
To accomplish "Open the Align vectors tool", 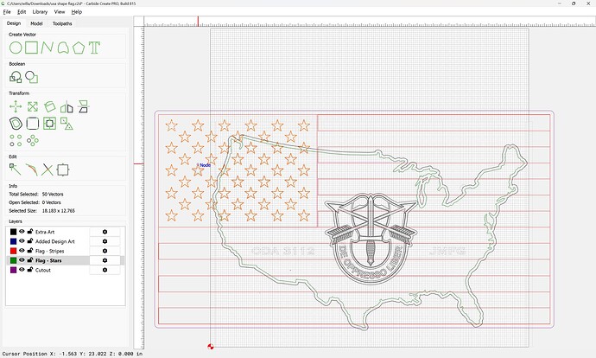I will pos(83,106).
